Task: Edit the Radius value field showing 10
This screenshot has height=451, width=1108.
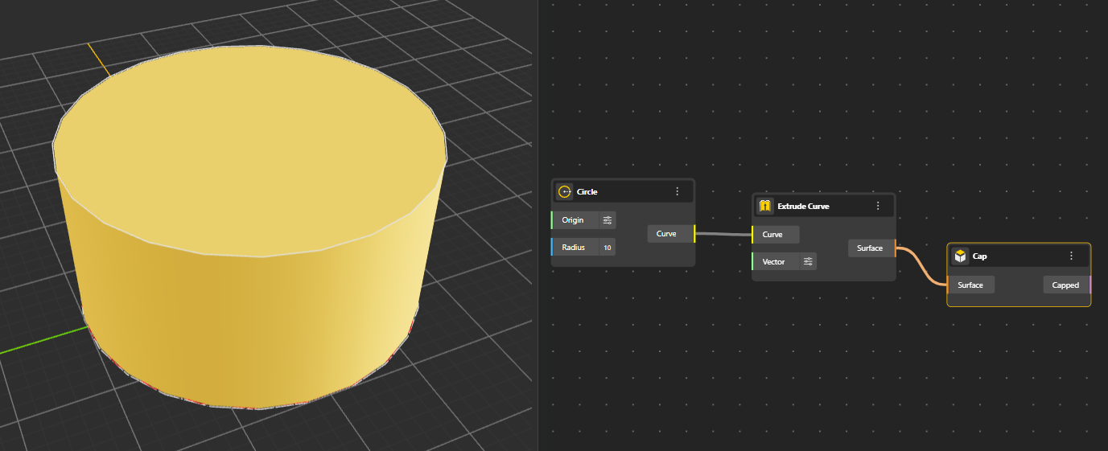Action: pyautogui.click(x=607, y=247)
